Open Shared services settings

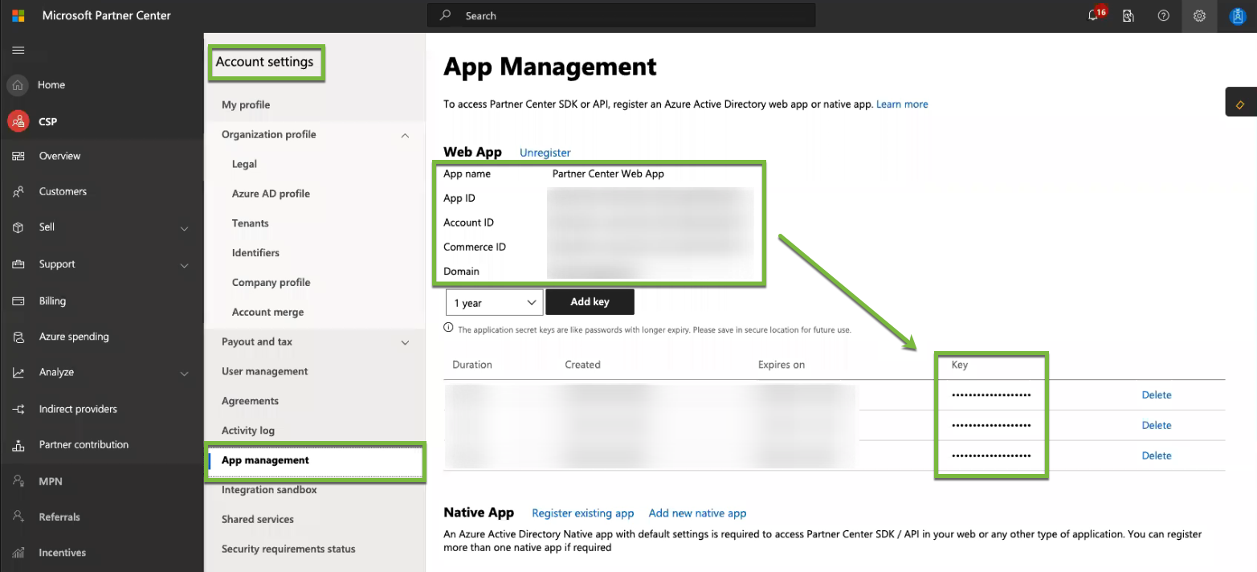coord(258,520)
